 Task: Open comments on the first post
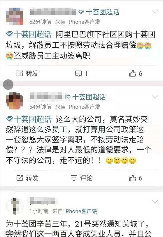[x=78, y=74]
